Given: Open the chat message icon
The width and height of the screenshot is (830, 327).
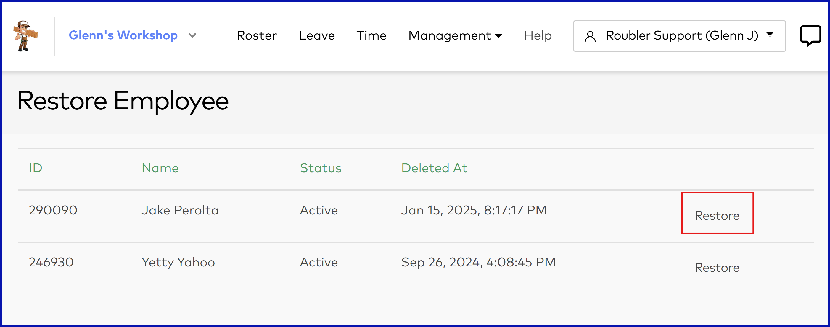Looking at the screenshot, I should pos(810,36).
